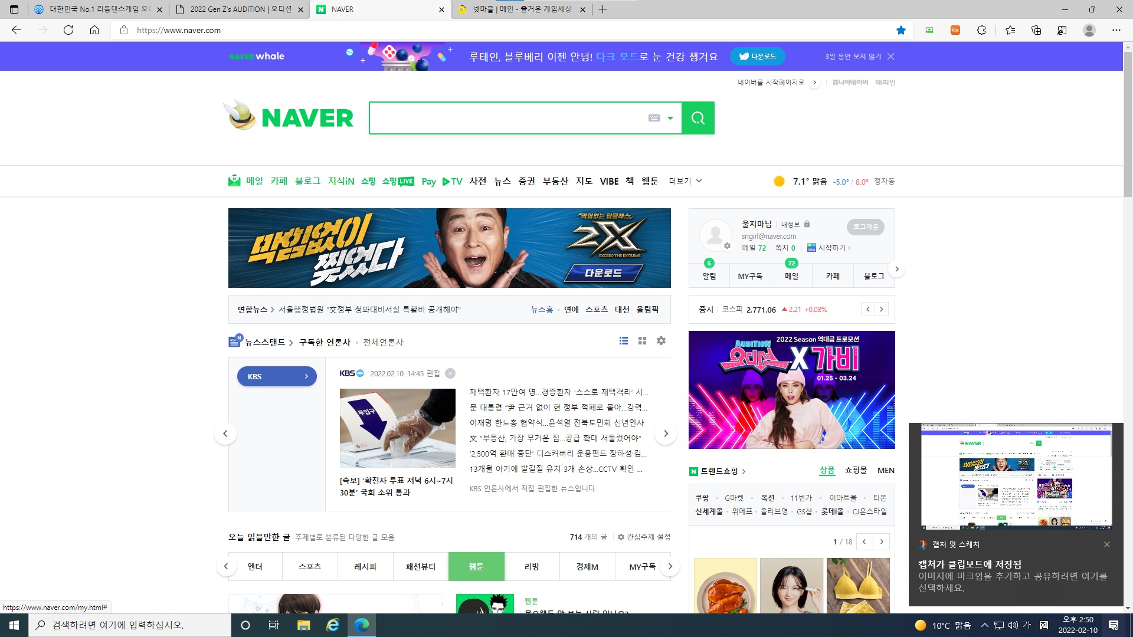The width and height of the screenshot is (1133, 637).
Task: Click the browser profile avatar icon
Action: (1089, 30)
